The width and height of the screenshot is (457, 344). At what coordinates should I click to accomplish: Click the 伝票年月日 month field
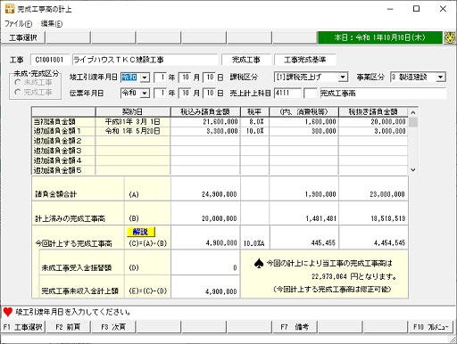tap(185, 94)
